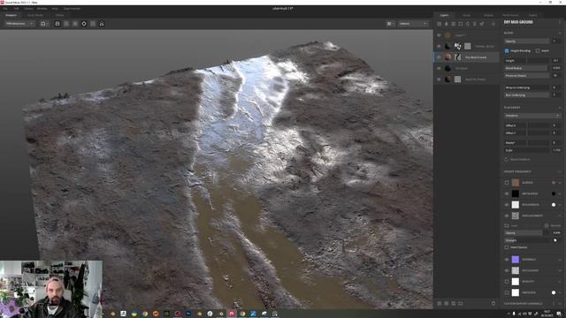Toggle the Metalness channel eye icon
Viewport: 566px width, 318px height.
pos(507,193)
